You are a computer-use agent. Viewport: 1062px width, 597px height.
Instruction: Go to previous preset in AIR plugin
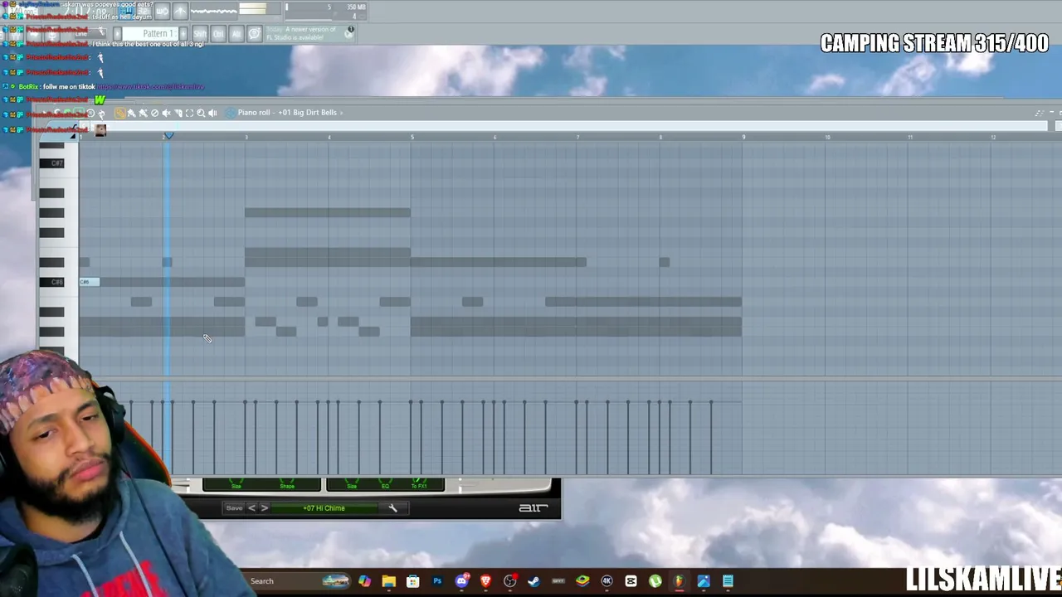click(252, 508)
